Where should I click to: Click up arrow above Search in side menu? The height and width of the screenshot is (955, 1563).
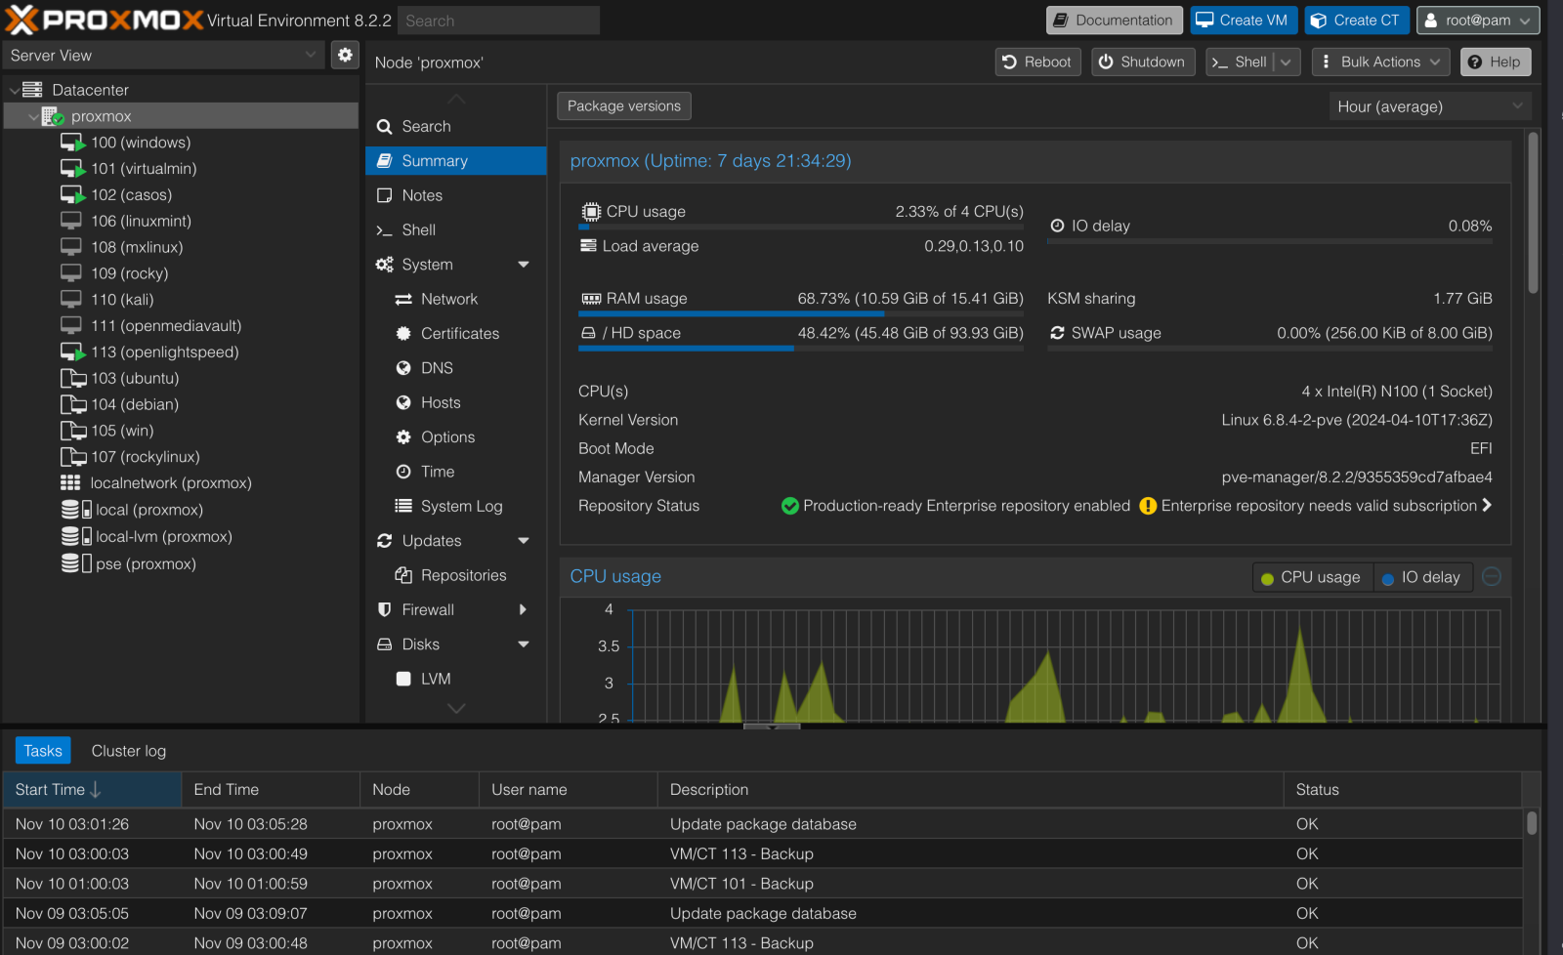pos(456,99)
